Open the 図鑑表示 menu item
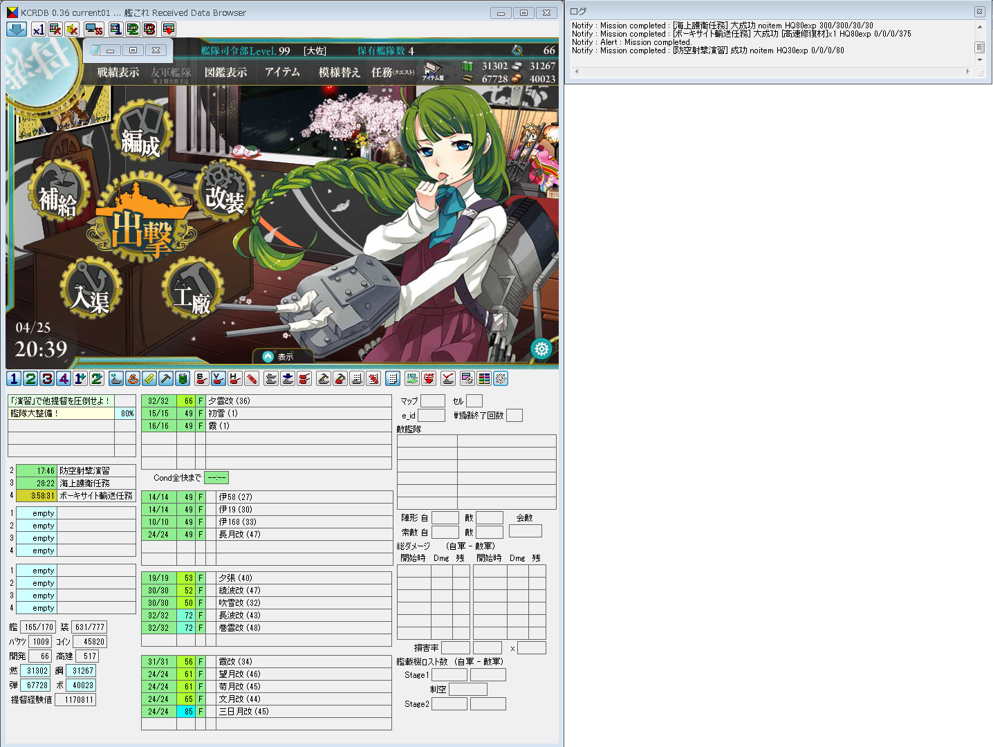 [x=226, y=73]
